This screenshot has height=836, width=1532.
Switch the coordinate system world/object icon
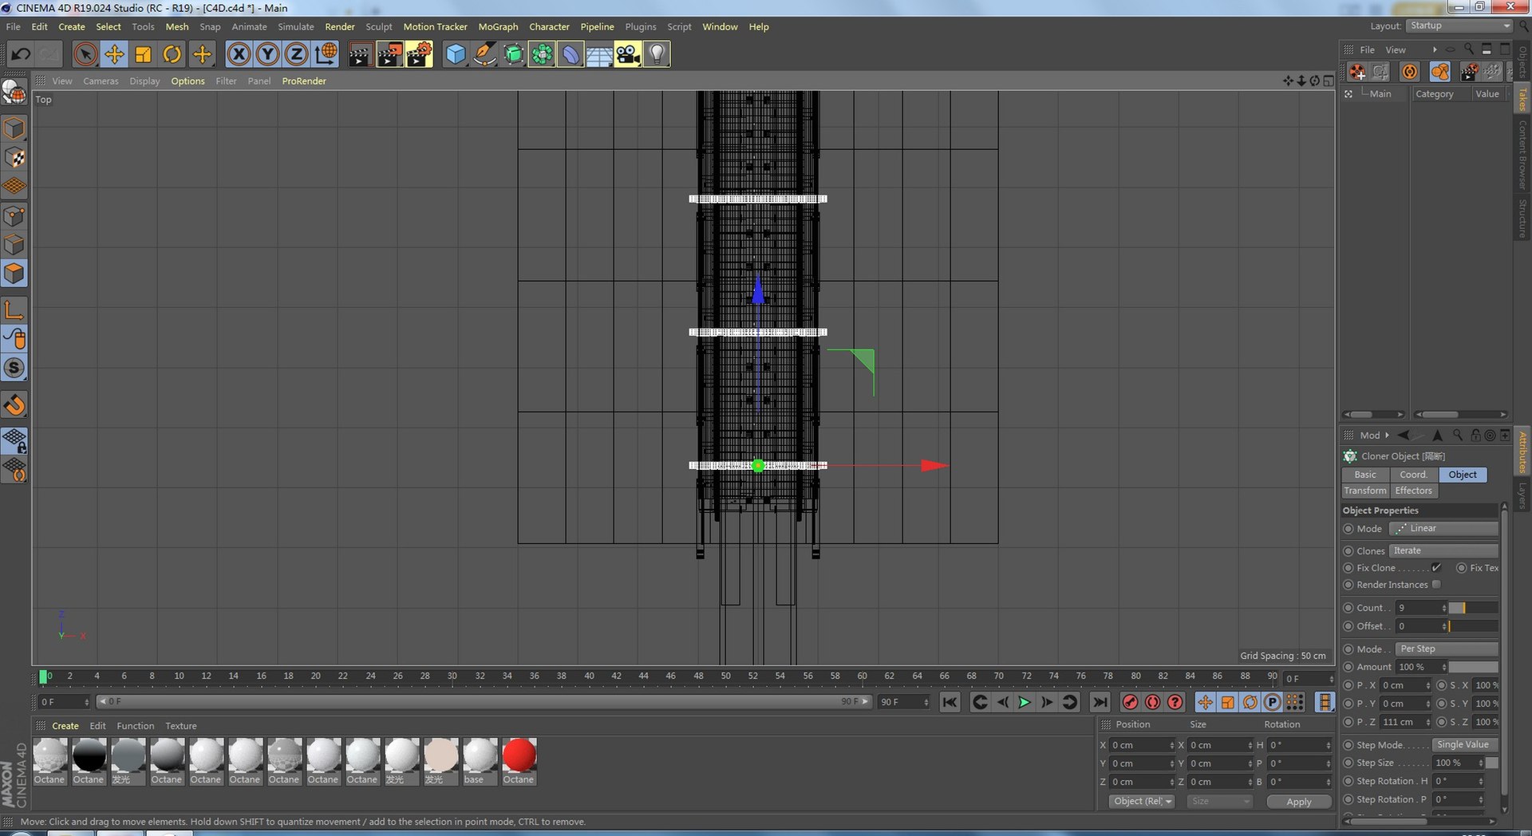pyautogui.click(x=326, y=54)
